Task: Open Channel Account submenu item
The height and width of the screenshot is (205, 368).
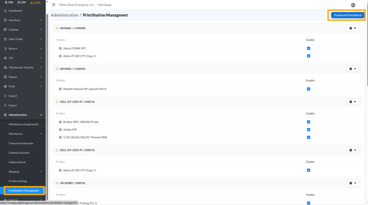Action: 19,153
